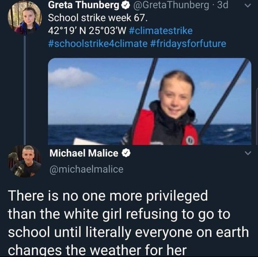Open Greta Thunberg's profile avatar
The height and width of the screenshot is (257, 258).
pyautogui.click(x=25, y=18)
